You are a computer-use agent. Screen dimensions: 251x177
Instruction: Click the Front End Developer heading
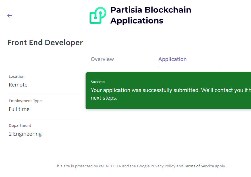45,43
